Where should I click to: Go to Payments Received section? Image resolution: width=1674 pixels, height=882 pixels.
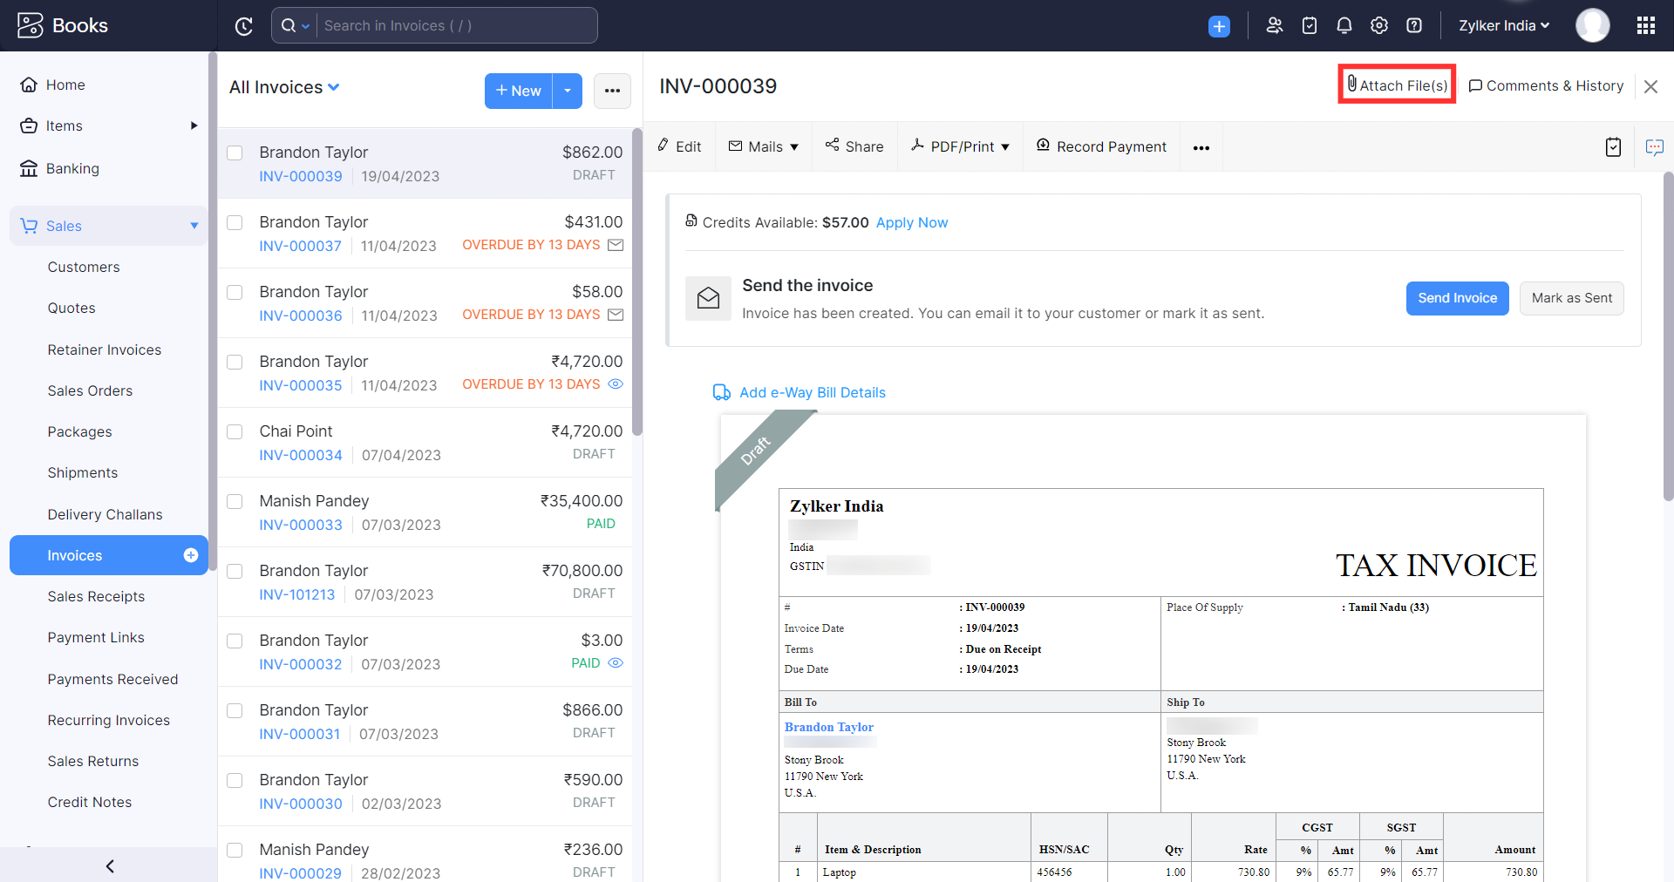pyautogui.click(x=112, y=679)
